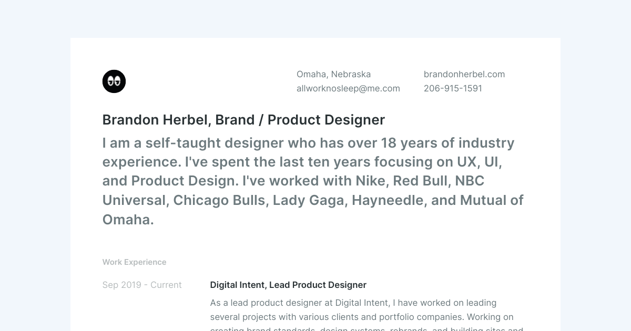Viewport: 631px width, 331px height.
Task: Click the word Nike in the bio
Action: coord(371,181)
